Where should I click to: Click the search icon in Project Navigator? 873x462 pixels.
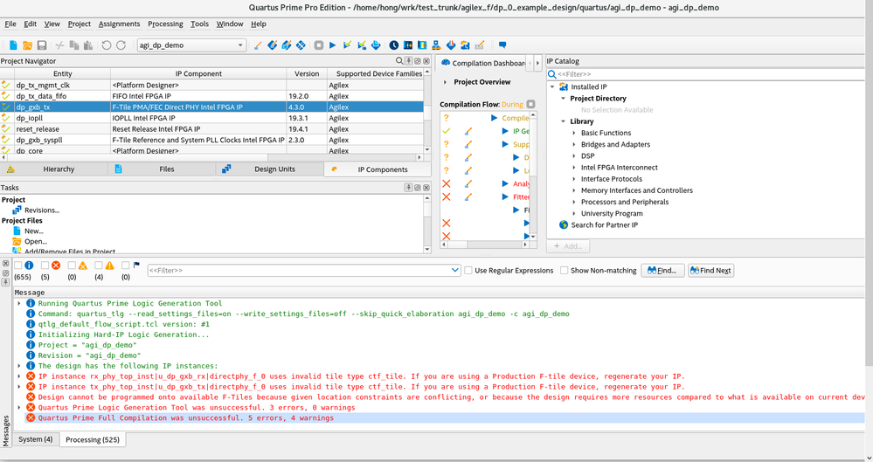(399, 61)
